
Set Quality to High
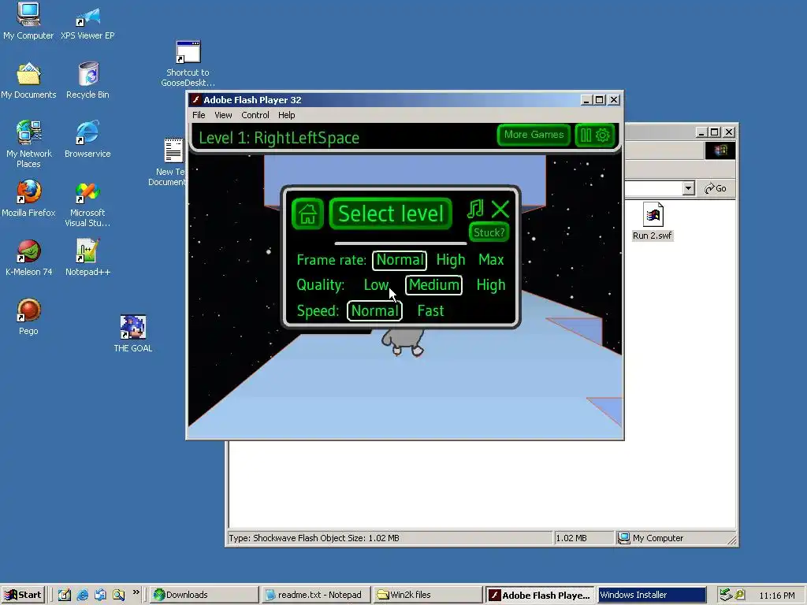(x=491, y=285)
